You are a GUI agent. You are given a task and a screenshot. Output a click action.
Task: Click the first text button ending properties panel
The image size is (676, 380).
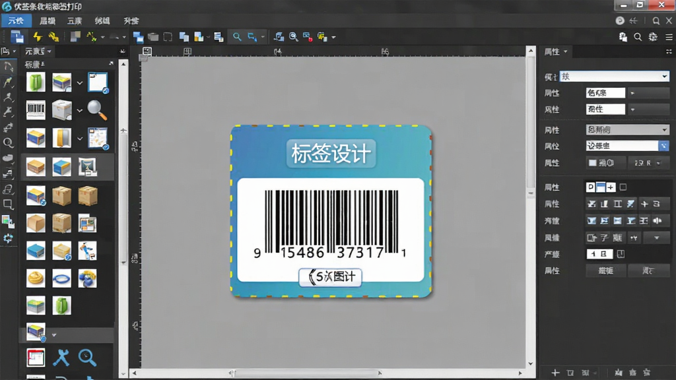tap(606, 270)
